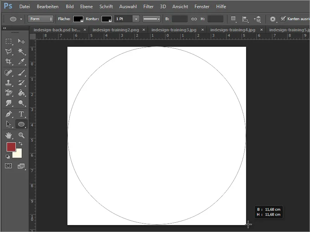The height and width of the screenshot is (232, 310).
Task: Open the Kontur stroke color swatch
Action: click(106, 19)
